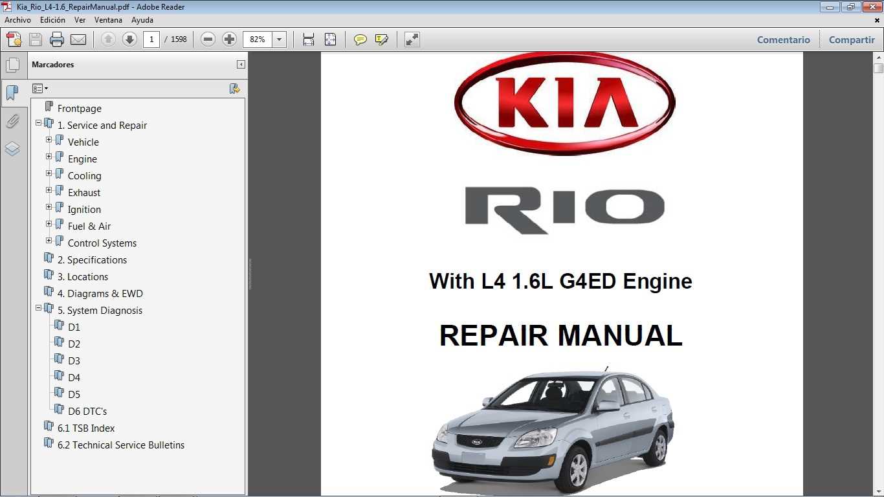This screenshot has height=497, width=884.
Task: Switch to read mode icon
Action: pyautogui.click(x=412, y=39)
